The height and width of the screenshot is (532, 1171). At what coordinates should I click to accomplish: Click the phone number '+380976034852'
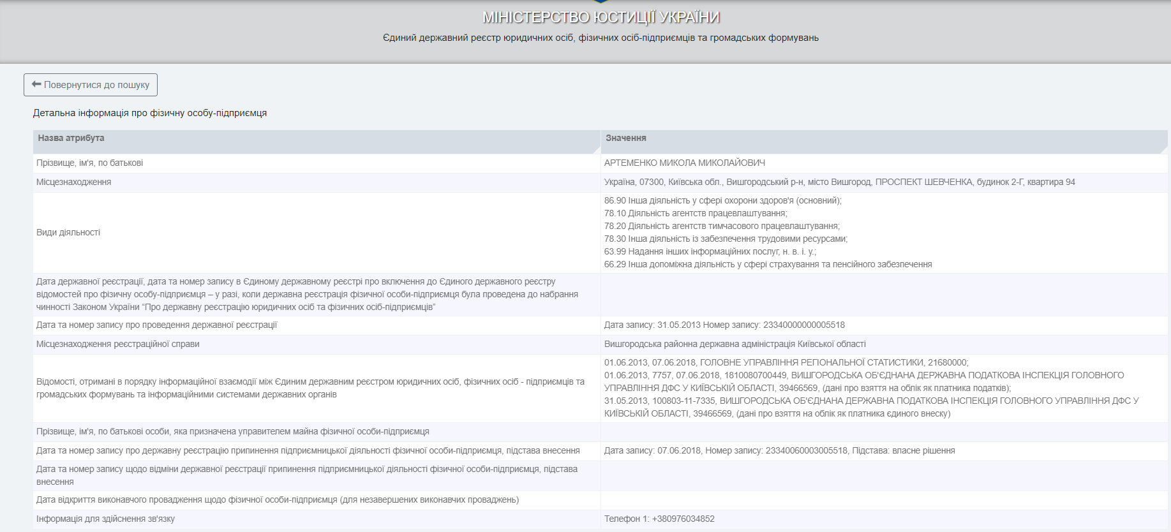(683, 519)
